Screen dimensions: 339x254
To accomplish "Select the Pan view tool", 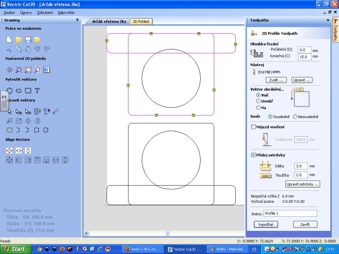I will 9,70.
